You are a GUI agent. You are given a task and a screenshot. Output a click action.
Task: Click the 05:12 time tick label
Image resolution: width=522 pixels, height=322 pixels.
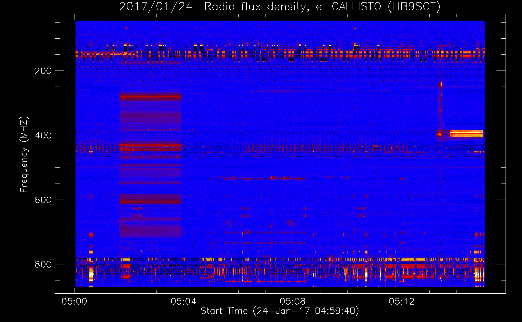coord(402,302)
